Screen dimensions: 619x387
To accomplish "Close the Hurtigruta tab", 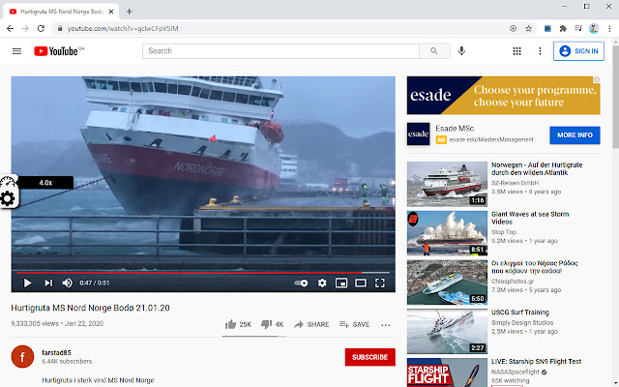I will point(111,12).
